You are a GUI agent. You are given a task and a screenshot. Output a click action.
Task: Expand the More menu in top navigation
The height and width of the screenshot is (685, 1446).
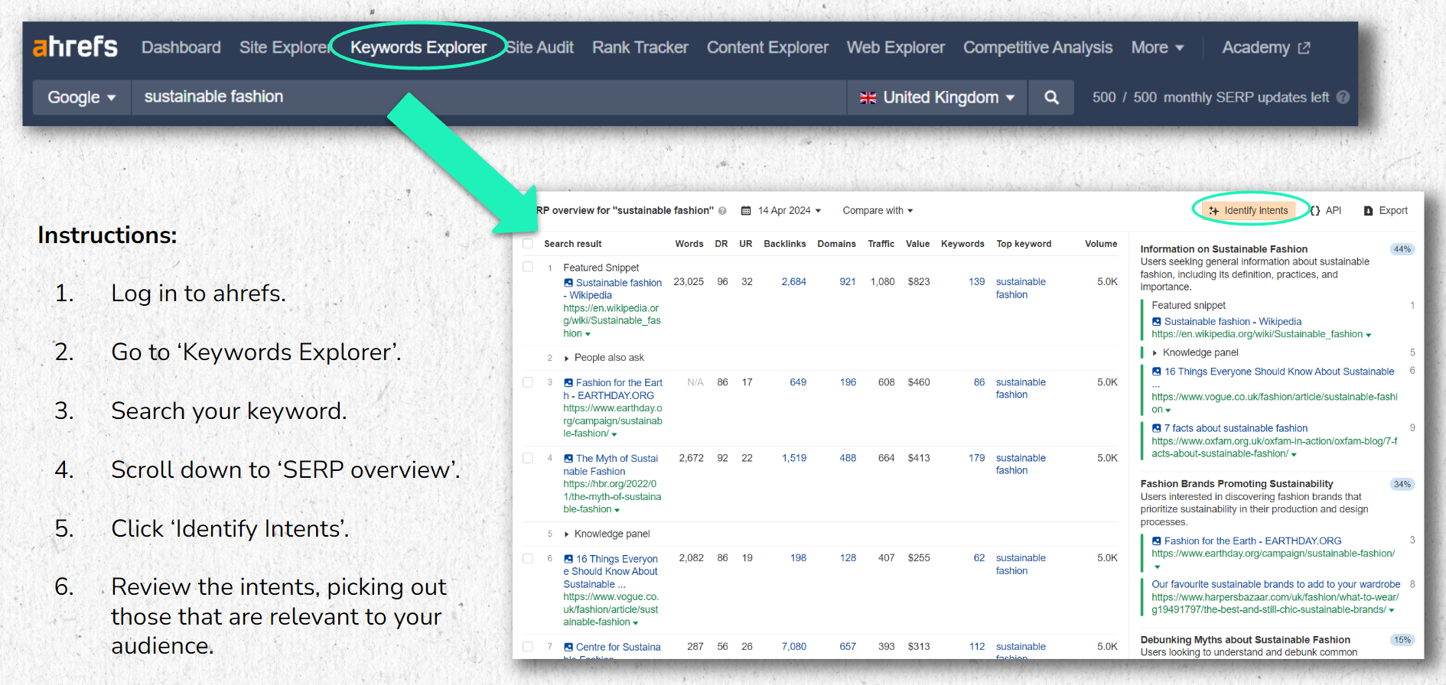(1158, 47)
